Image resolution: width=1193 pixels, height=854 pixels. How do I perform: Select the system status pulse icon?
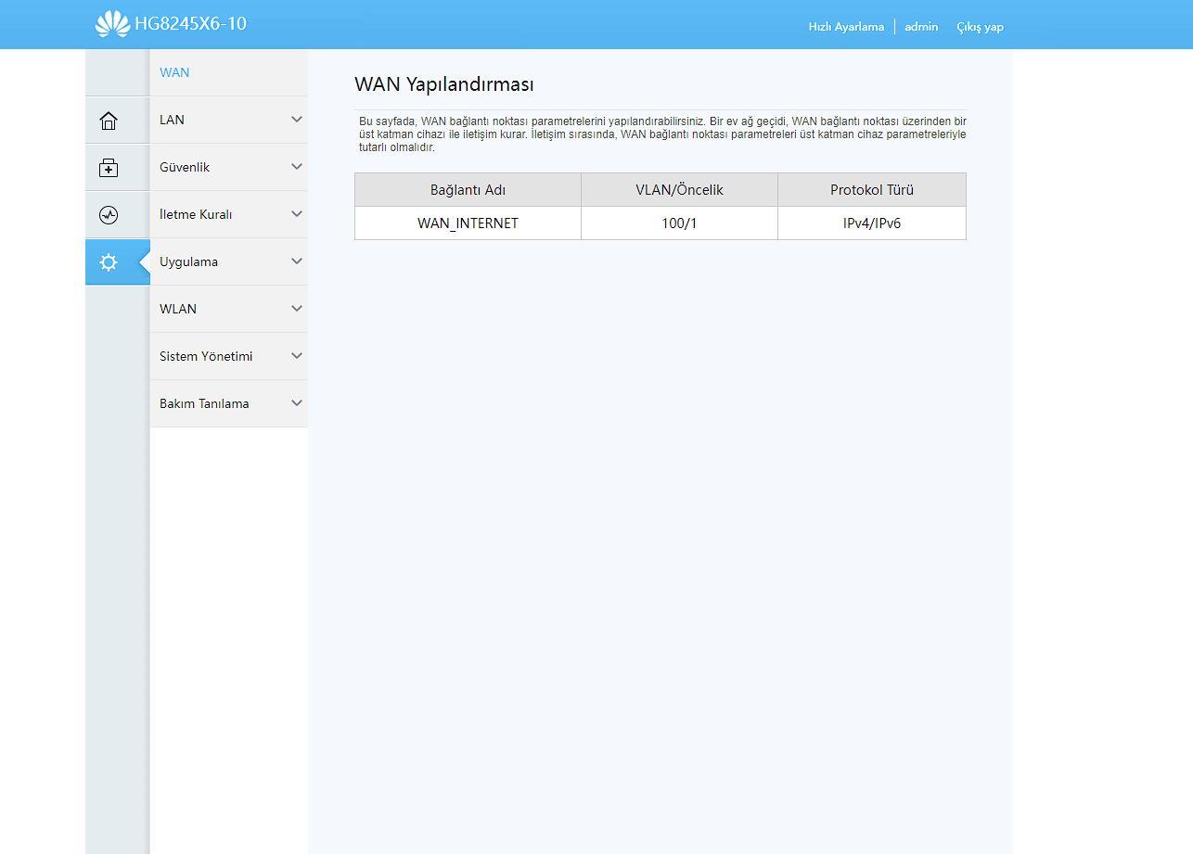pos(109,215)
